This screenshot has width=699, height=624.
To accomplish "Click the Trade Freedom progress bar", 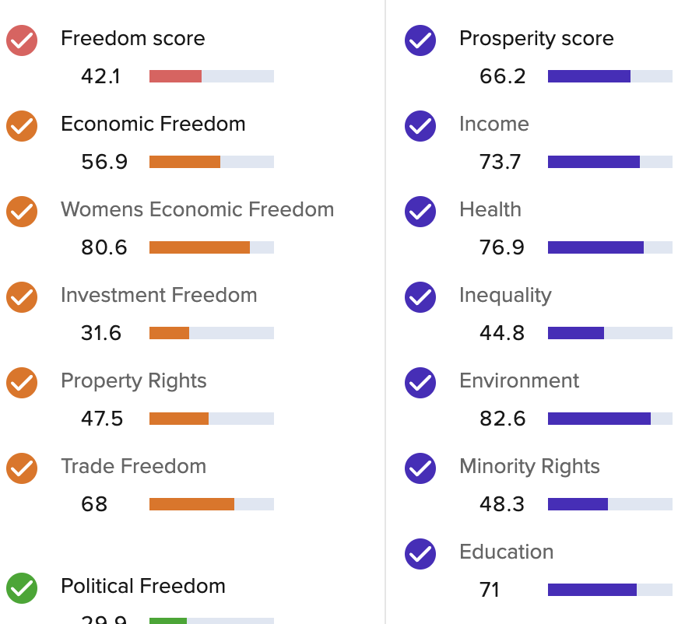I will click(211, 503).
